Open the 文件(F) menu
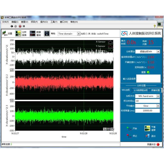164x164 pixels. [5, 22]
